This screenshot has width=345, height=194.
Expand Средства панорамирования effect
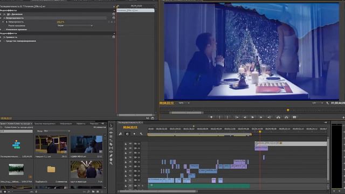pos(1,41)
